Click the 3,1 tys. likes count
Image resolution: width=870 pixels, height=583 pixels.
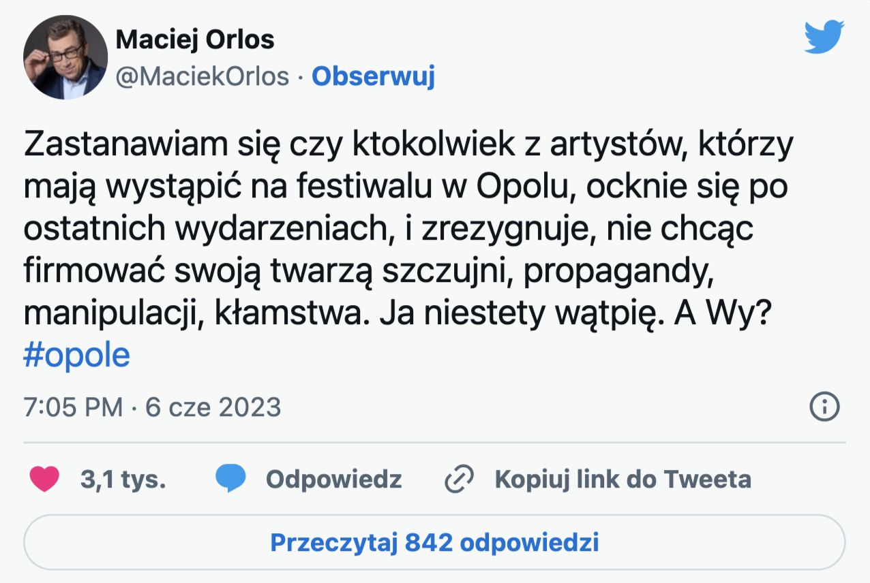tap(123, 479)
